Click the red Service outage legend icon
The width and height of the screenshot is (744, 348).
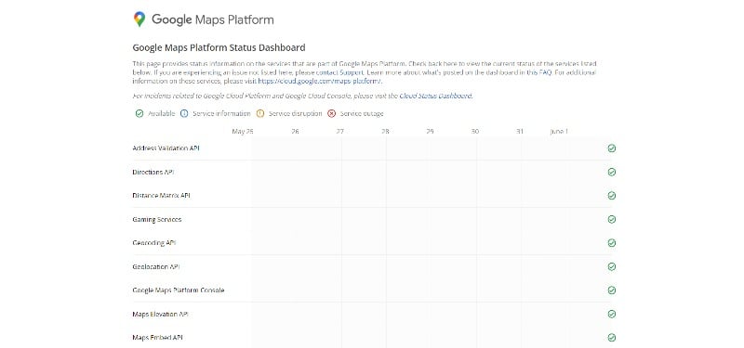332,113
